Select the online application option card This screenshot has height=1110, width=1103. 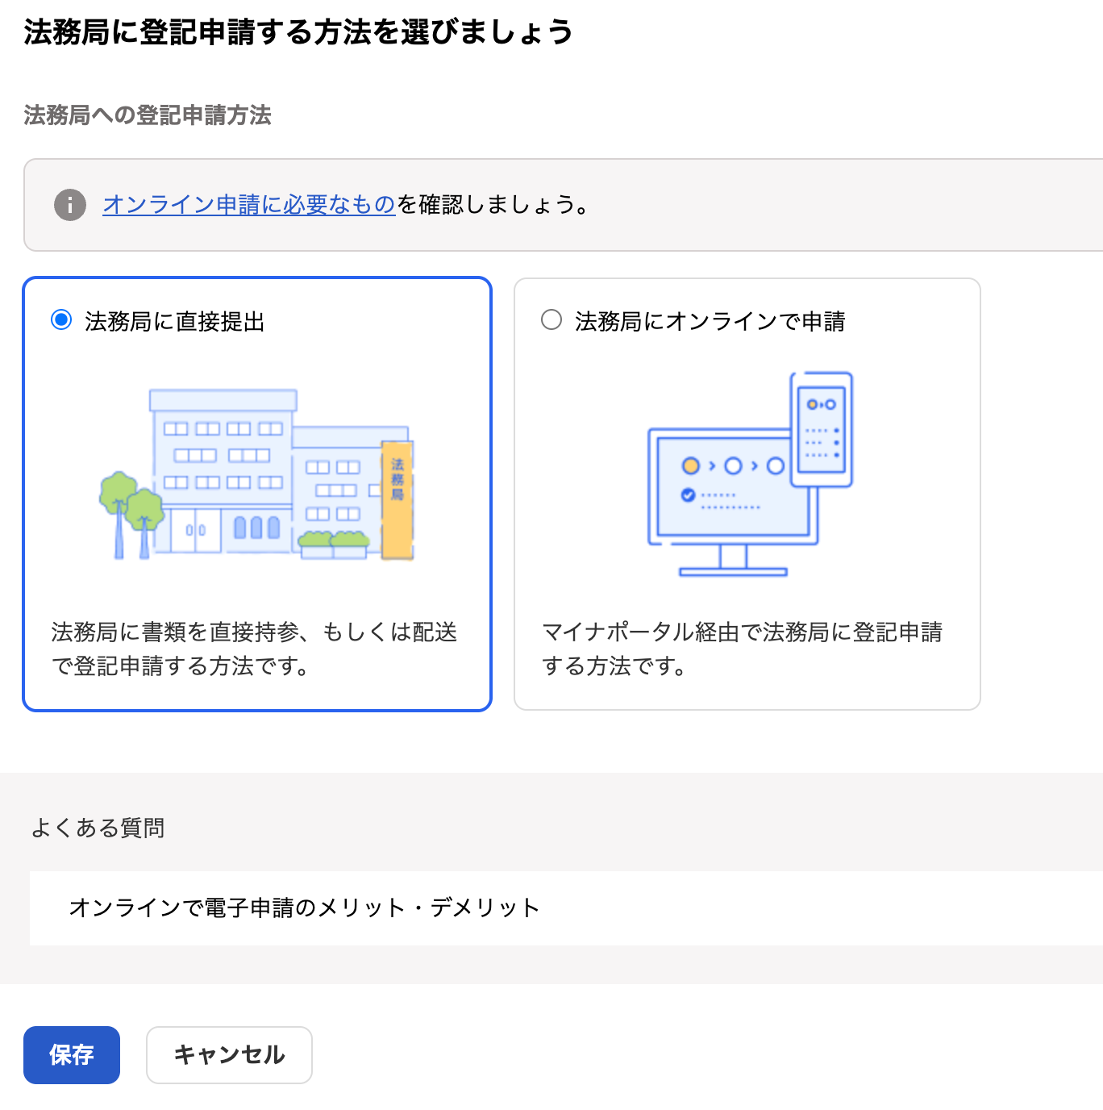point(747,494)
